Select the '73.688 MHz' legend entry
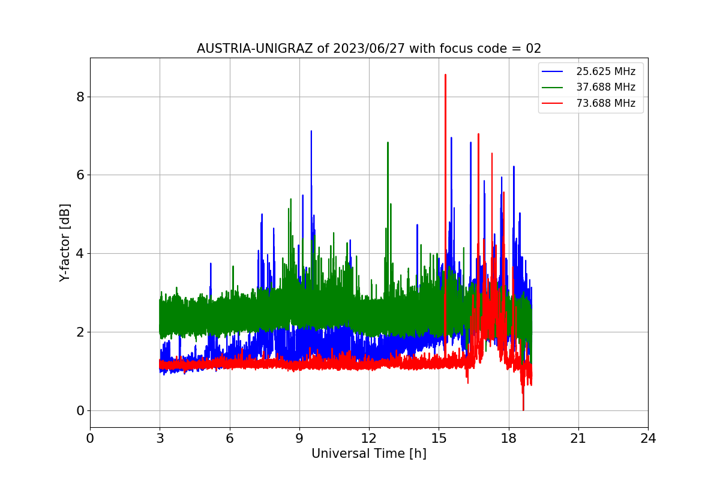 (x=605, y=103)
